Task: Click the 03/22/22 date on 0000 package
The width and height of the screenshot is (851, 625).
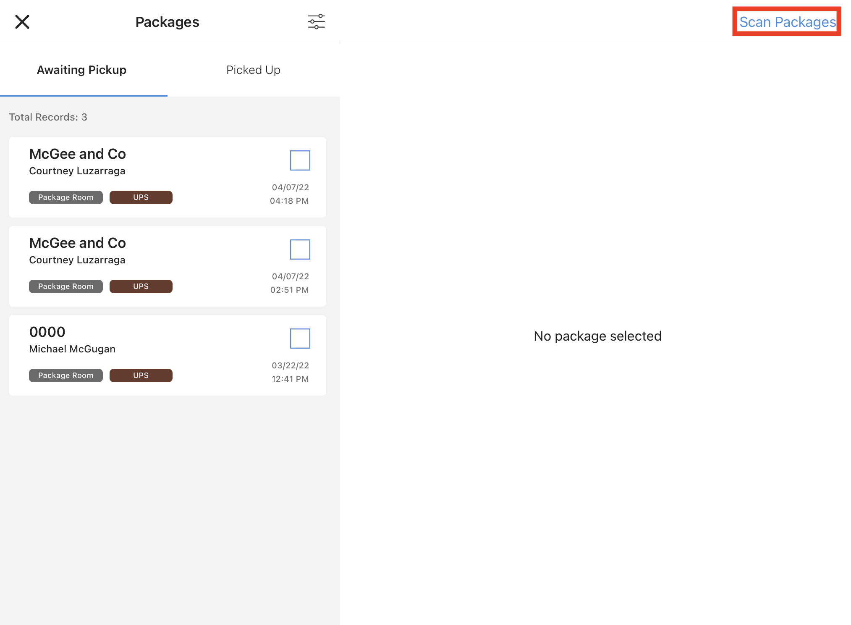Action: tap(290, 365)
